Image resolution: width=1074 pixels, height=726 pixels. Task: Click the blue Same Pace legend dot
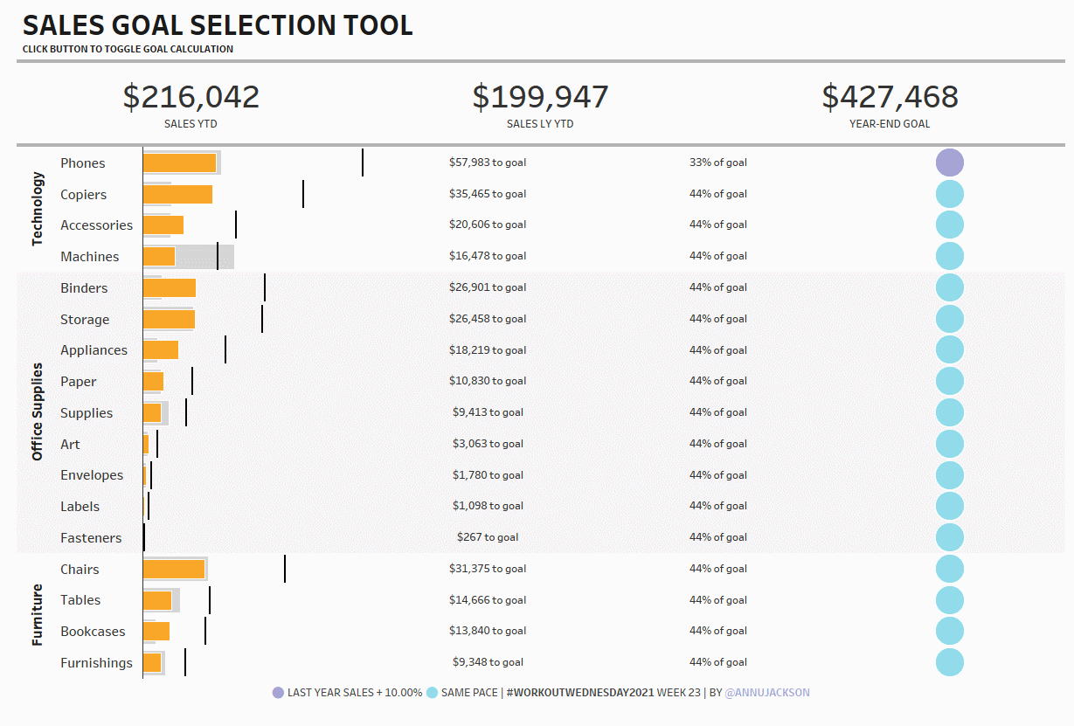[x=432, y=693]
